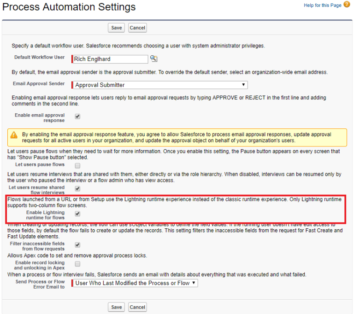
Task: Uncheck Enable email approval response checkbox
Action: coord(77,116)
